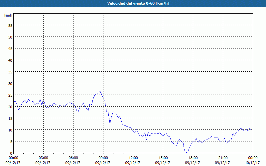The image size is (266, 166).
Task: Select the y-axis value '45'
Action: [x=10, y=48]
